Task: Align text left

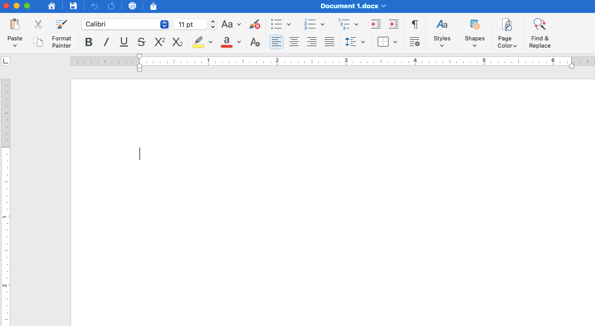Action: pos(276,41)
